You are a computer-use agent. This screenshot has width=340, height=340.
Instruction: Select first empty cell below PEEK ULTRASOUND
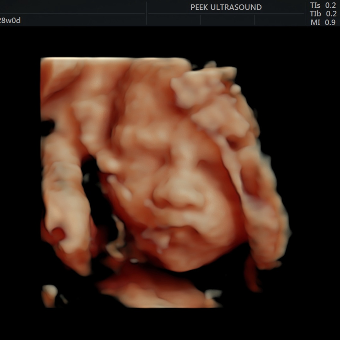pos(174,20)
